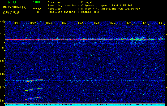Click the meteor count label
This screenshot has width=167, height=106.
(37, 8)
